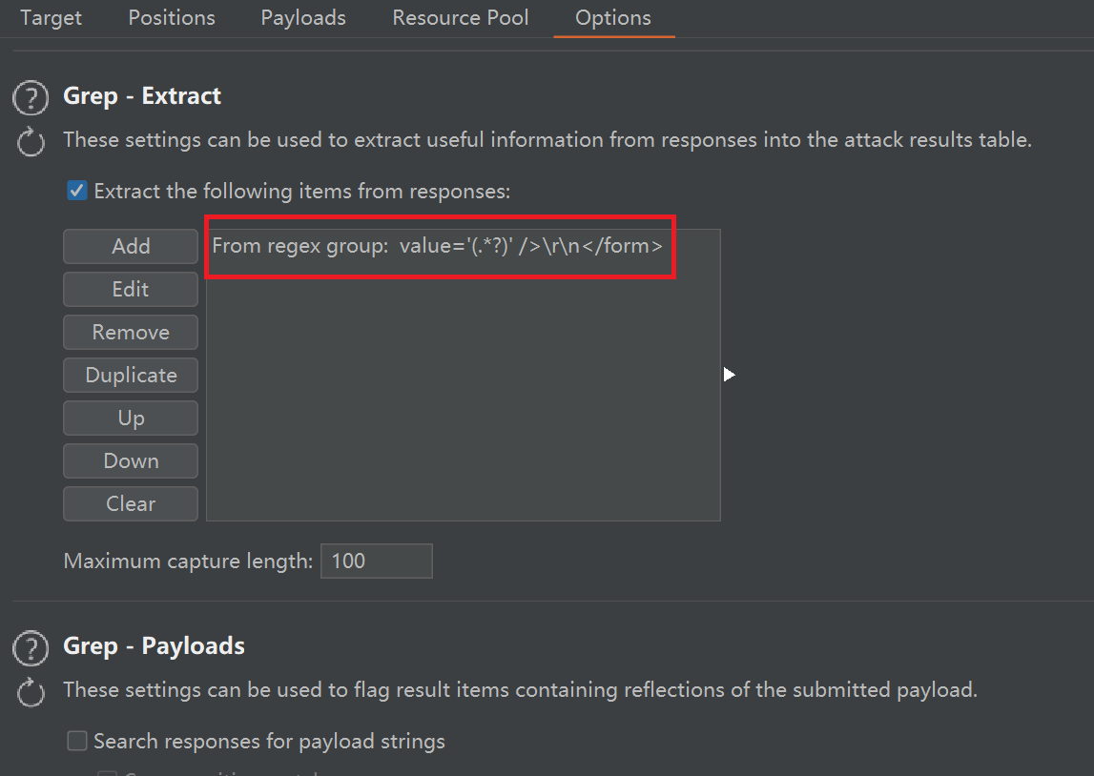Viewport: 1094px width, 776px height.
Task: Open the Resource Pool tab
Action: [461, 18]
